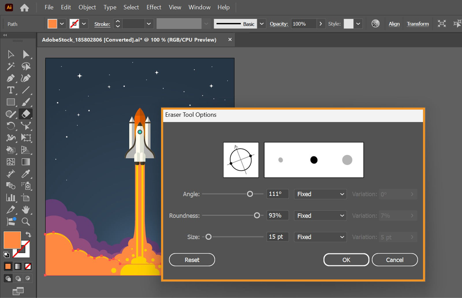Select the Paintbrush tool
This screenshot has height=298, width=462.
26,102
